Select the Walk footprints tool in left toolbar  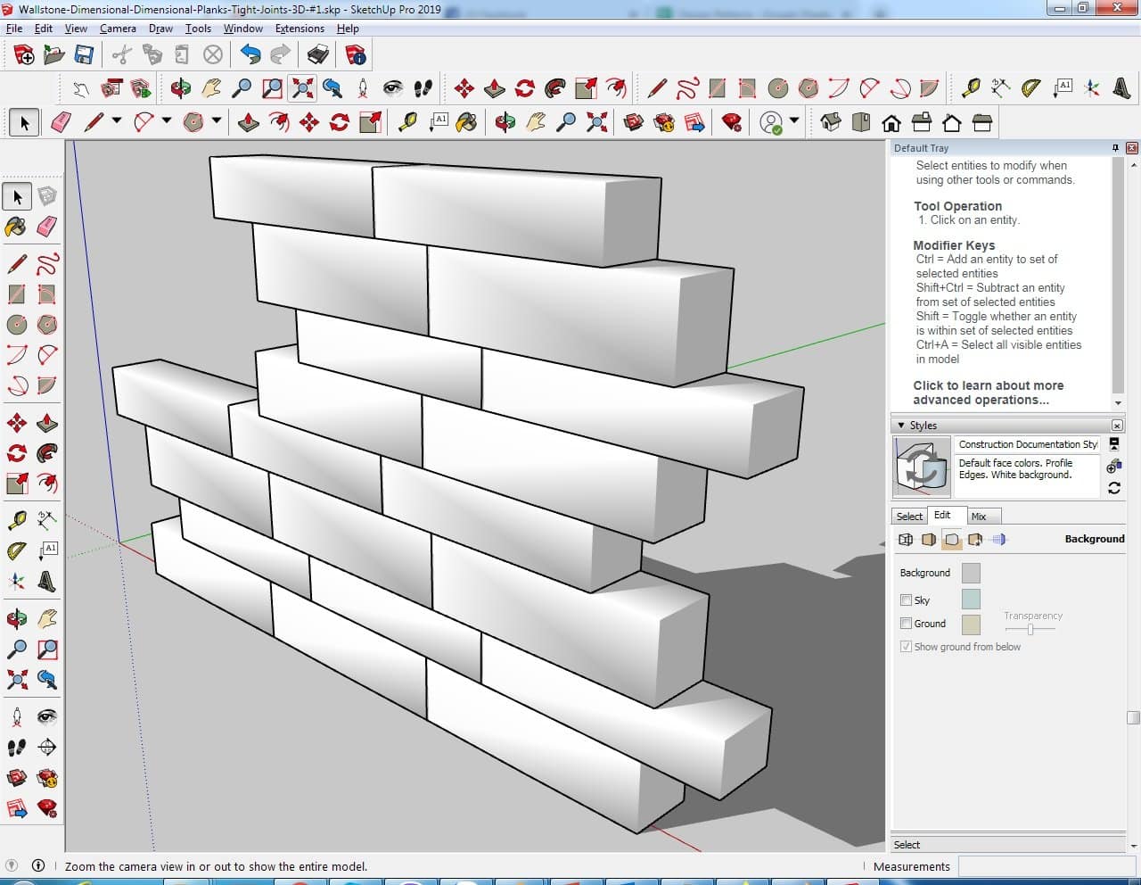(16, 747)
